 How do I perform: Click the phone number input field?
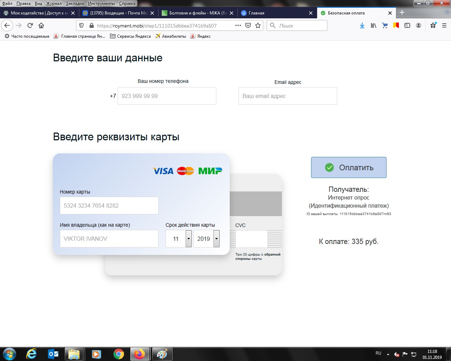click(167, 96)
